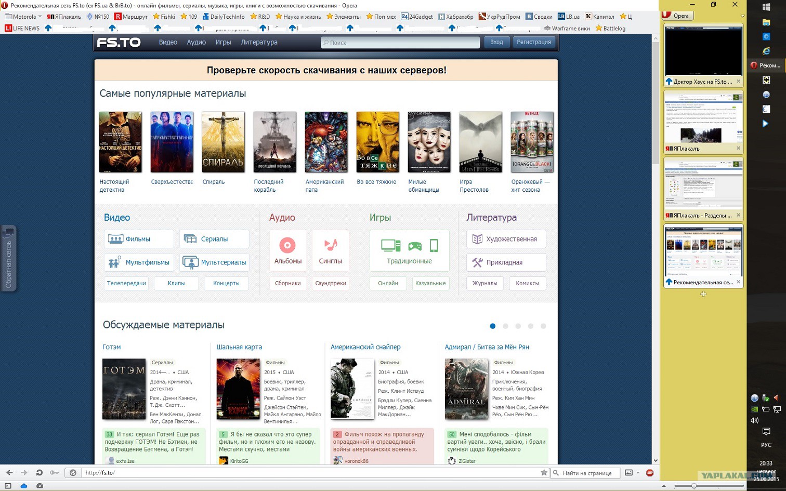Select the first carousel dot
The height and width of the screenshot is (491, 786).
493,326
